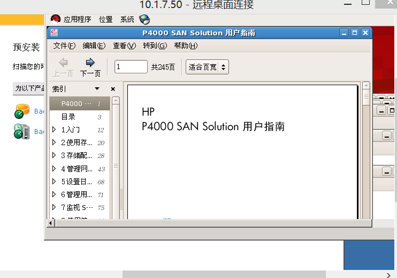Open the 文件(F) menu
397x278 pixels.
click(64, 46)
